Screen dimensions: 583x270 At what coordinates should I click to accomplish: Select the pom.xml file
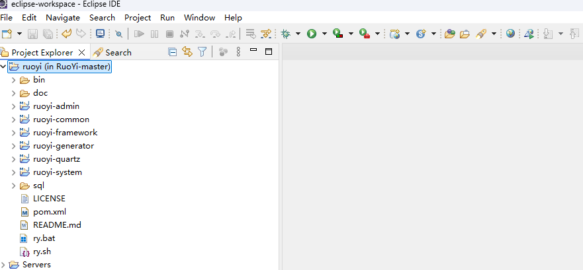pos(50,212)
